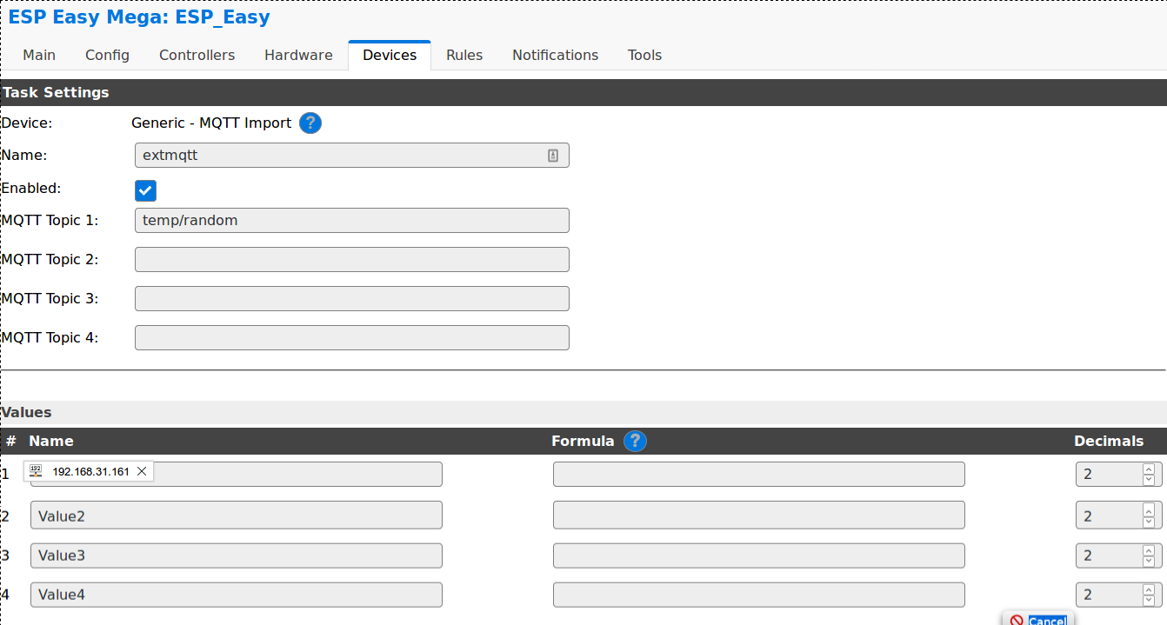Screen dimensions: 1167x625
Task: Decrease Decimals for Value4 row
Action: (1149, 600)
